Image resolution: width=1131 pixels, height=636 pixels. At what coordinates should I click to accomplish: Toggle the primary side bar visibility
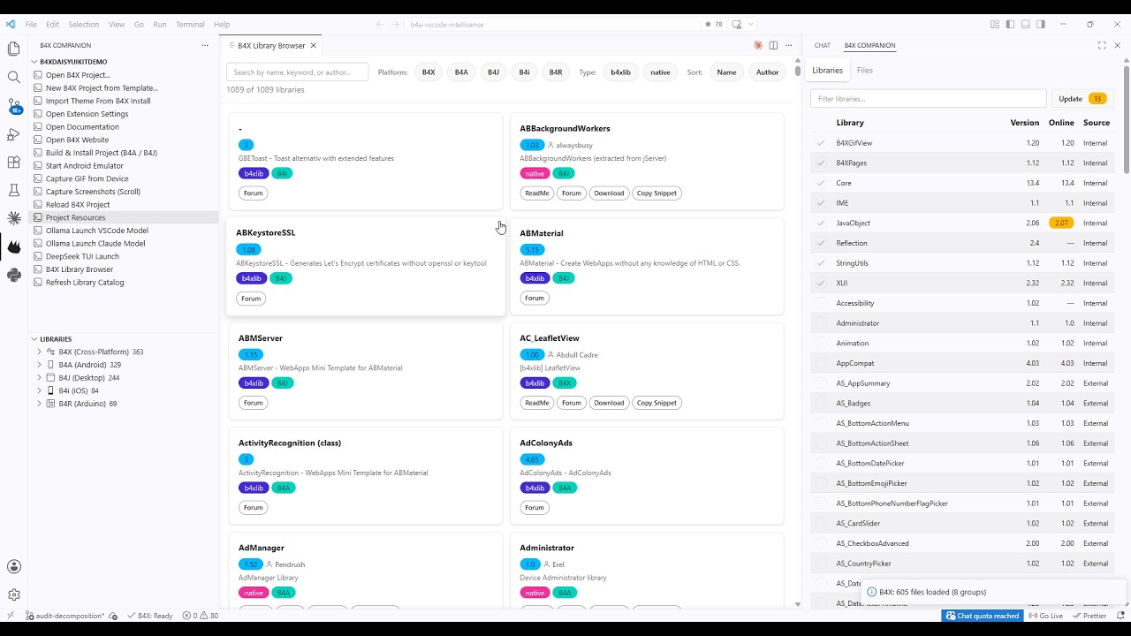1010,24
